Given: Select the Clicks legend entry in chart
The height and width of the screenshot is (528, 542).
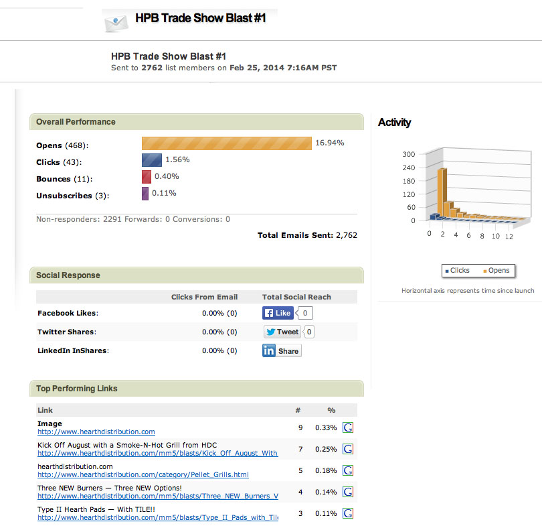Looking at the screenshot, I should [x=456, y=271].
